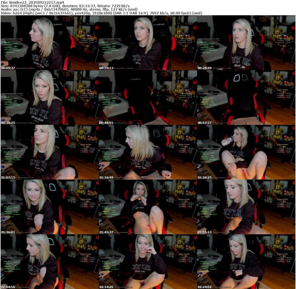The width and height of the screenshot is (296, 289).
Task: Choose the thumbnail stamped 00:57:37
Action: click(x=246, y=97)
